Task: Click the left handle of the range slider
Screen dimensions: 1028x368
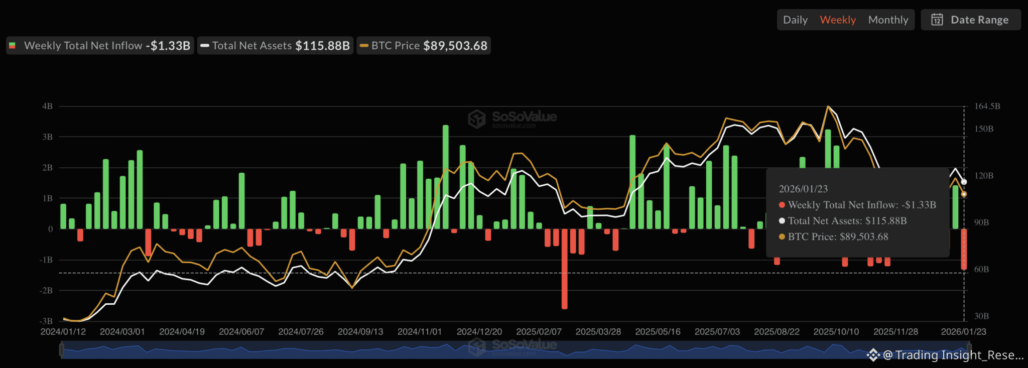Action: click(x=62, y=349)
